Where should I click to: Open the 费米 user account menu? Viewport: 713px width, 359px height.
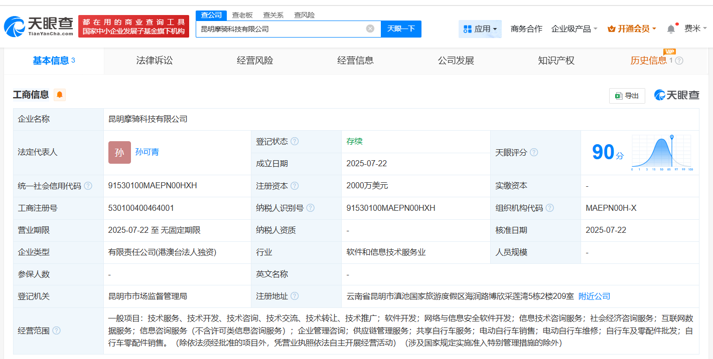coord(695,29)
